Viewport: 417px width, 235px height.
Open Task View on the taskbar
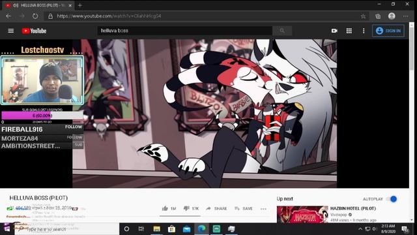(141, 229)
